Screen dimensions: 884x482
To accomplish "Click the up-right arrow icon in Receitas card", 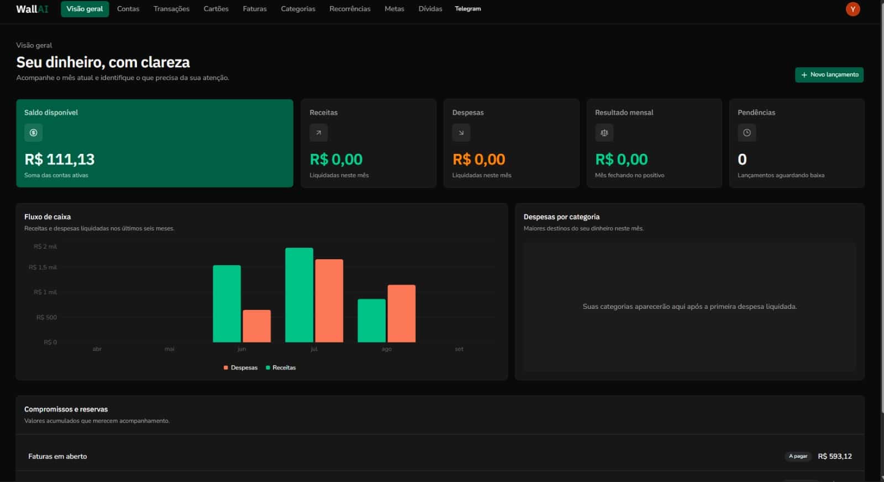I will point(318,132).
